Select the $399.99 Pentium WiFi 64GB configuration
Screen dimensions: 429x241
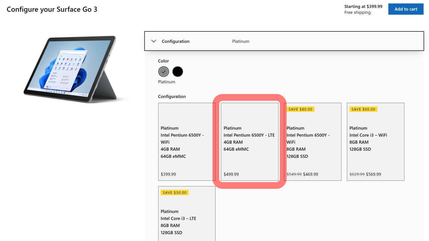186,142
